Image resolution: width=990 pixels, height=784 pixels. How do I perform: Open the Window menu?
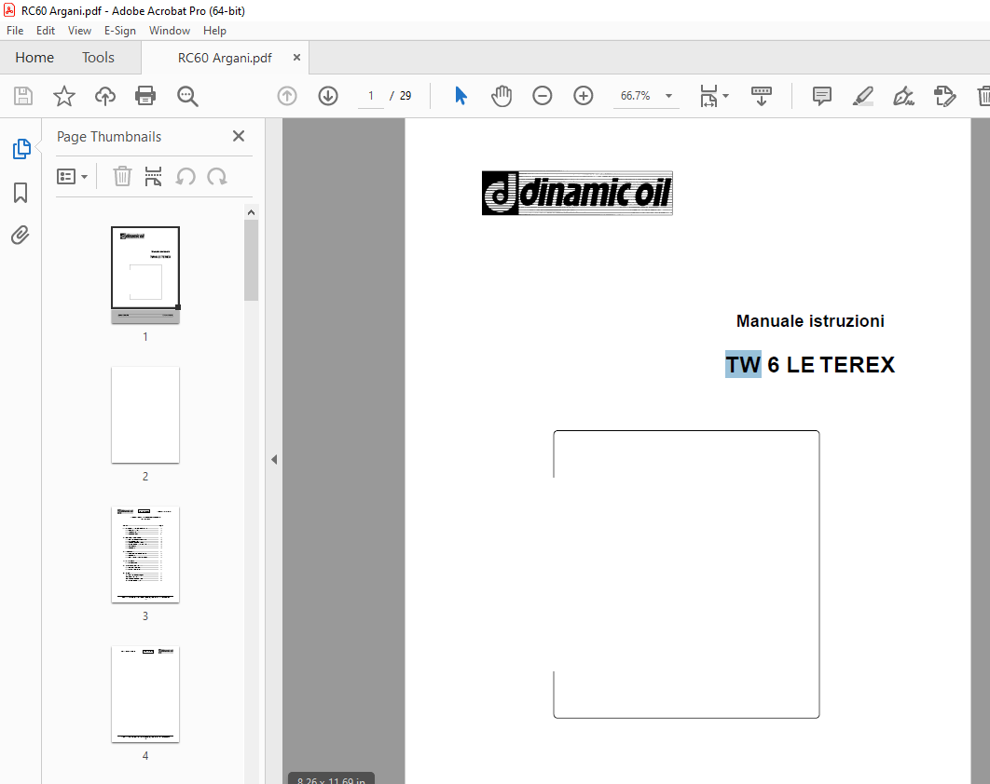click(170, 31)
